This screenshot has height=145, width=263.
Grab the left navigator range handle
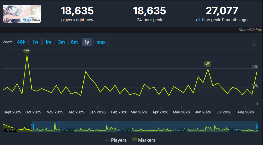point(32,127)
